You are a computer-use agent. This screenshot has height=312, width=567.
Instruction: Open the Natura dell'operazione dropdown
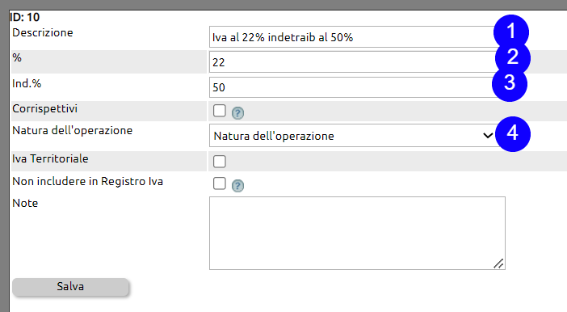[354, 136]
